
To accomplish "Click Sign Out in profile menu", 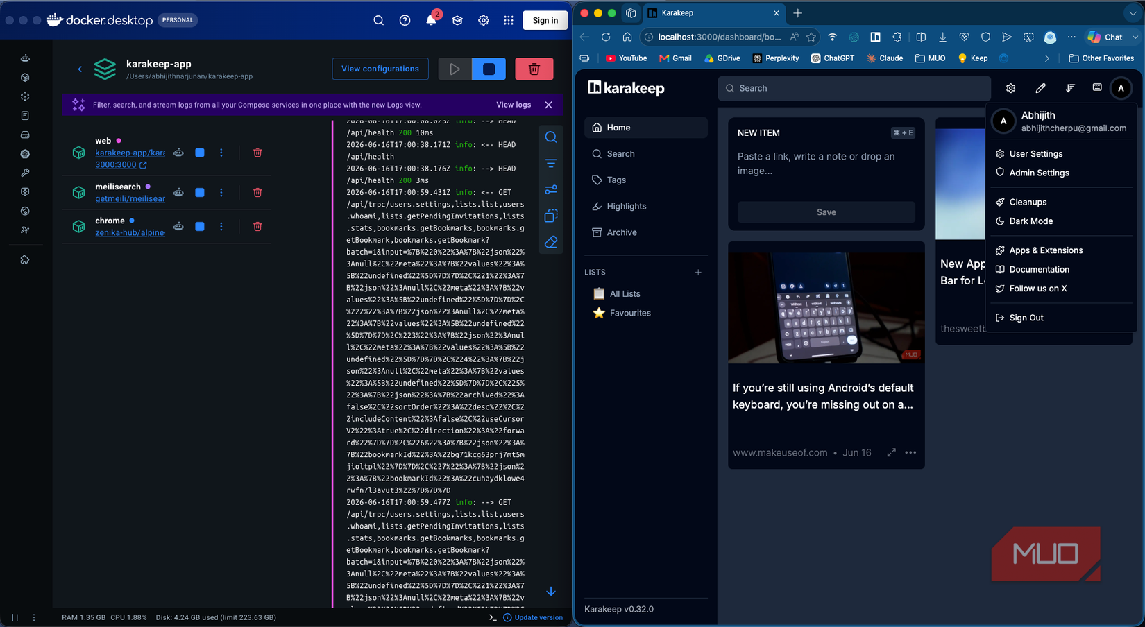I will (x=1060, y=318).
